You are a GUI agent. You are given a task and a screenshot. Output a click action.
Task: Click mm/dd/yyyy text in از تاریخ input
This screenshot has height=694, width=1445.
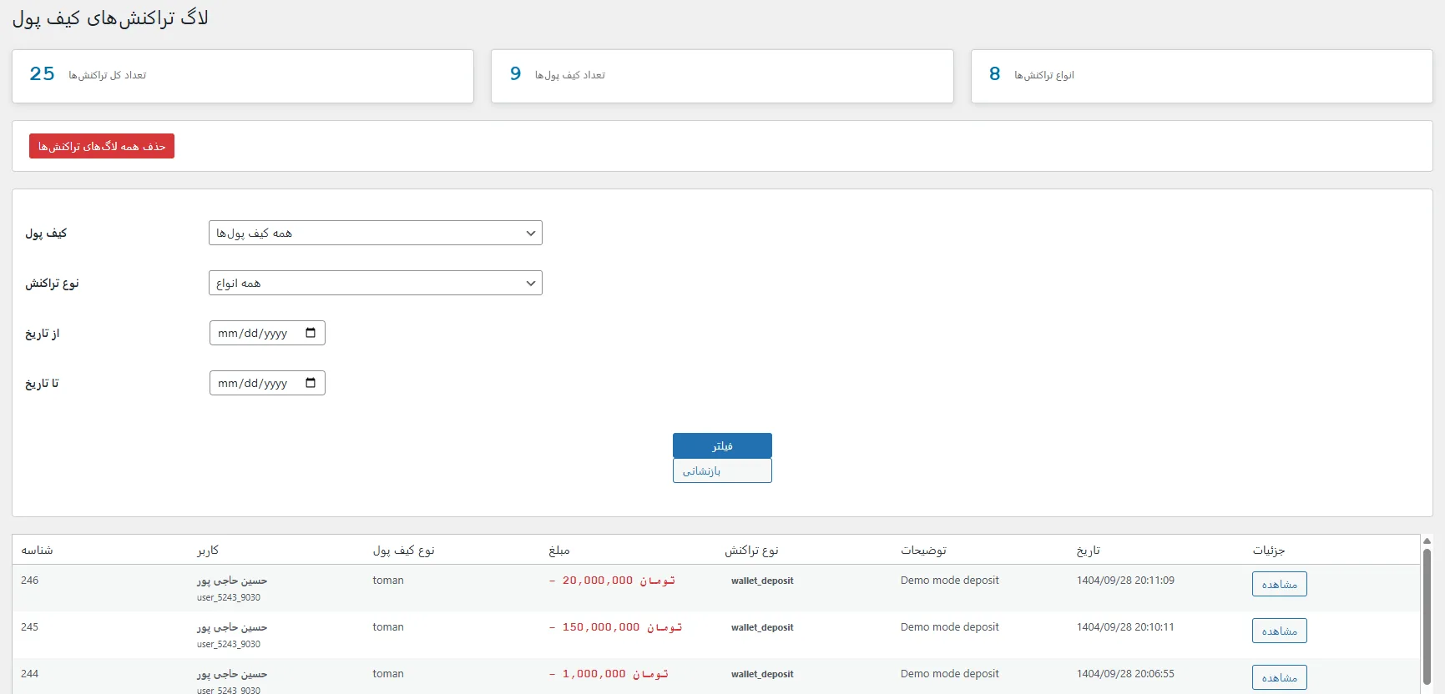click(252, 333)
